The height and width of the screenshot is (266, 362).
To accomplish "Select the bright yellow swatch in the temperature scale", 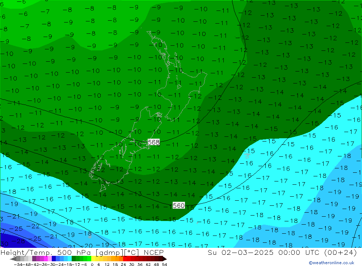I will point(93,259).
